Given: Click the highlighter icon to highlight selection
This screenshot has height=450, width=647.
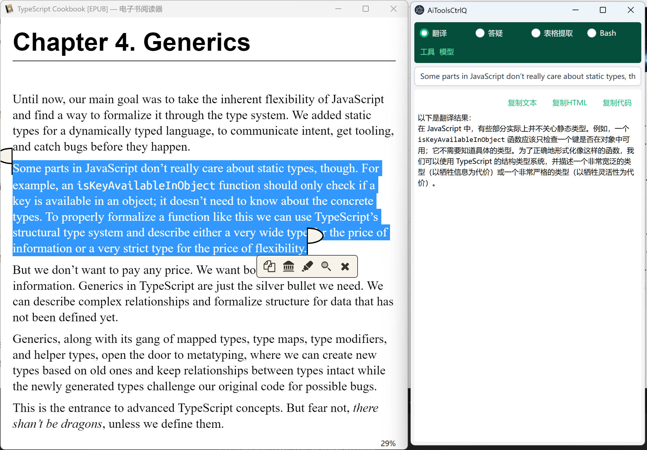Looking at the screenshot, I should coord(307,266).
